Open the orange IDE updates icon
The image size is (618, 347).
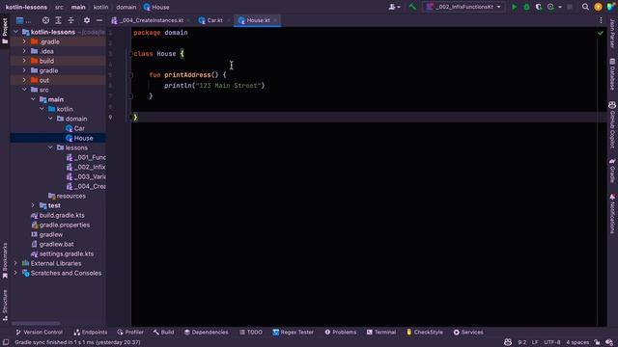coord(598,7)
